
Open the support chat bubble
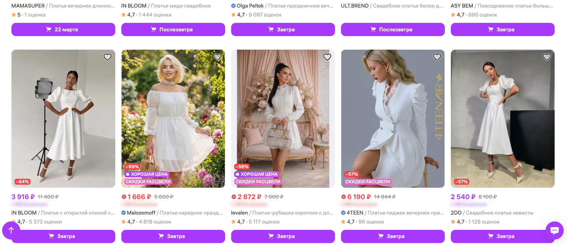click(x=554, y=230)
